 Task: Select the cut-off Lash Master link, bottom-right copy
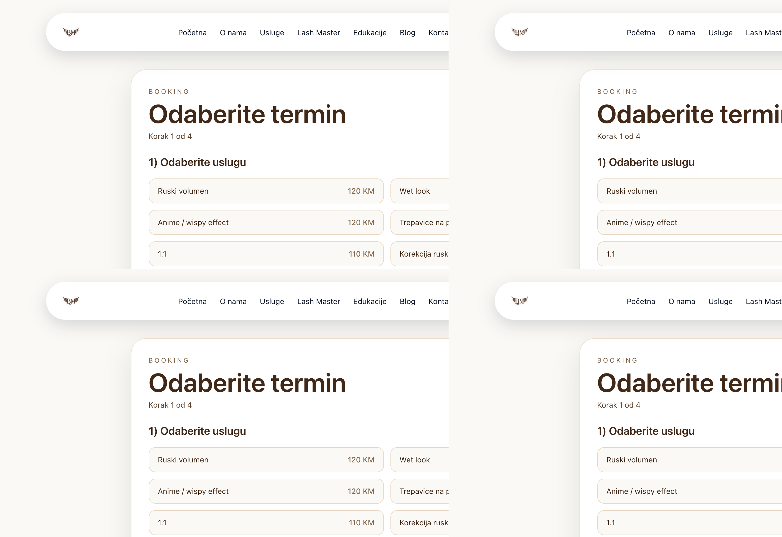pyautogui.click(x=764, y=302)
